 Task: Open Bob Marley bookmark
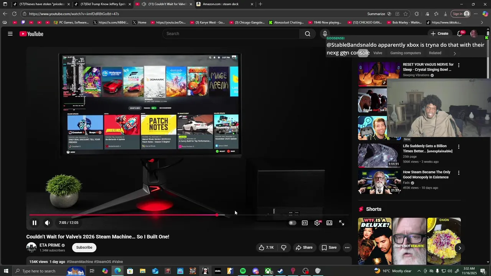pos(404,23)
